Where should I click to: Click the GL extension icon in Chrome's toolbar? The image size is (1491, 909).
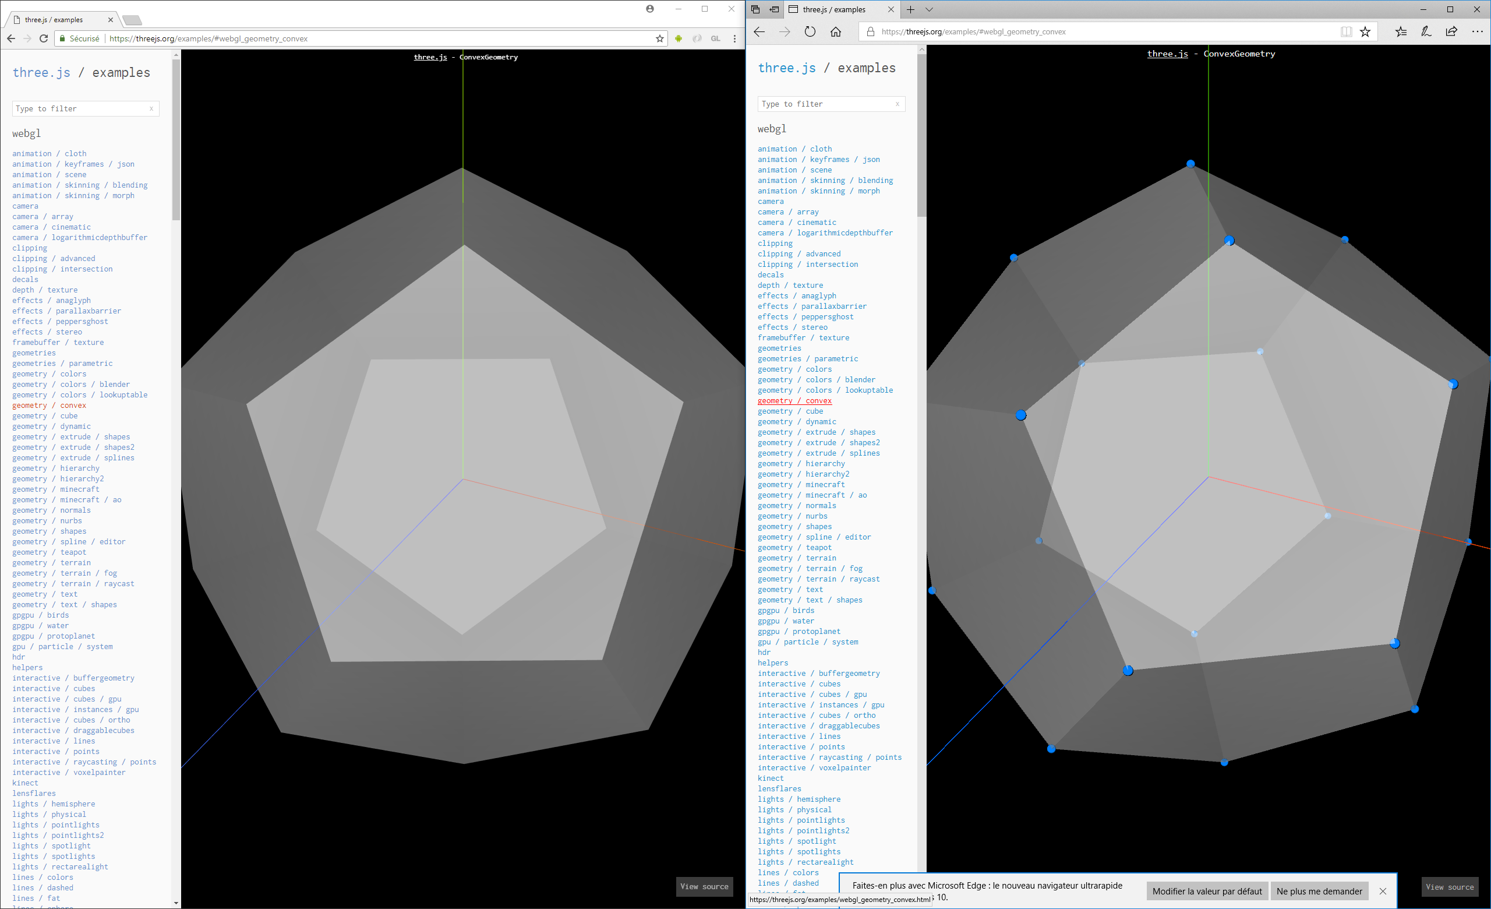click(716, 38)
